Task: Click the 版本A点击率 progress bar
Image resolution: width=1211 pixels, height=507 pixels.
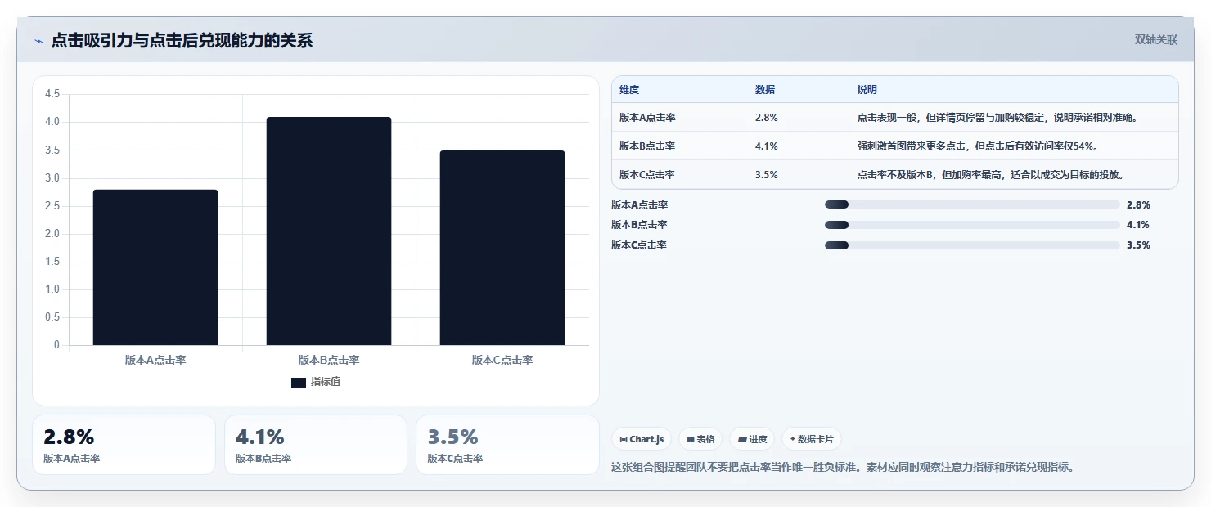Action: (x=972, y=205)
